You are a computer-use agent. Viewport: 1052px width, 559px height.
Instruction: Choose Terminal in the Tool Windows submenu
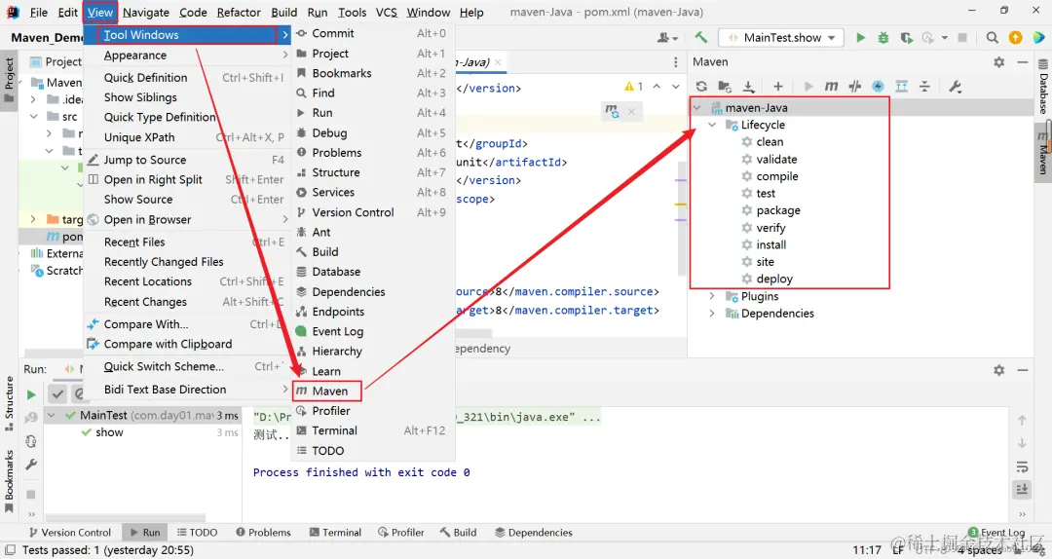tap(374, 430)
